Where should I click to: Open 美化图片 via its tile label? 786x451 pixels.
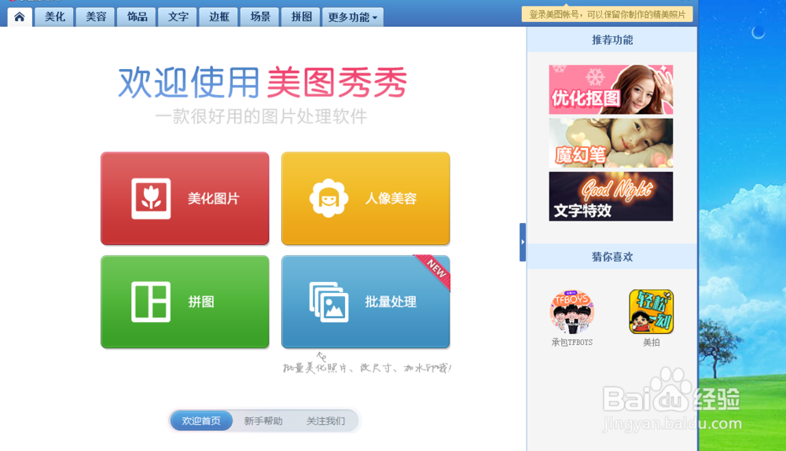(x=214, y=199)
